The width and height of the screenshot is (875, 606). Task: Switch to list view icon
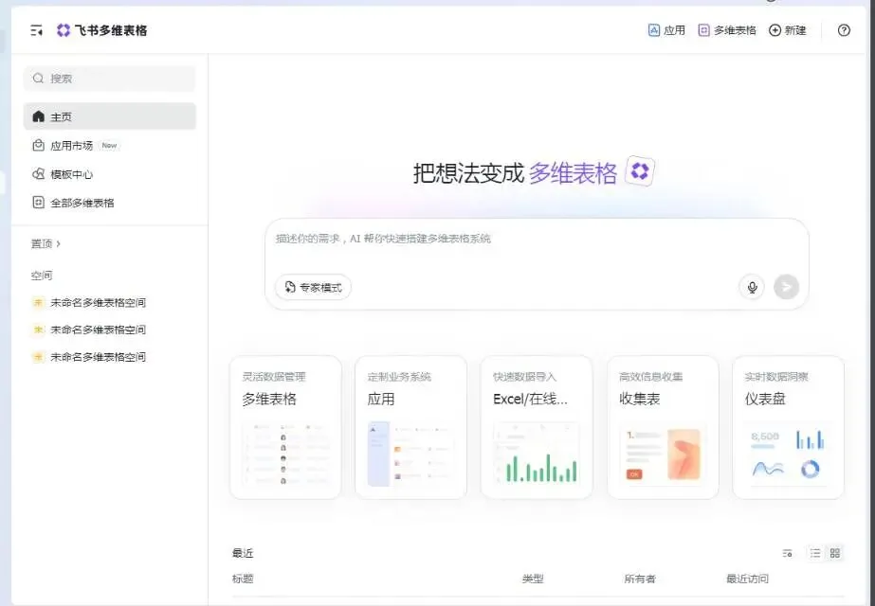tap(815, 553)
